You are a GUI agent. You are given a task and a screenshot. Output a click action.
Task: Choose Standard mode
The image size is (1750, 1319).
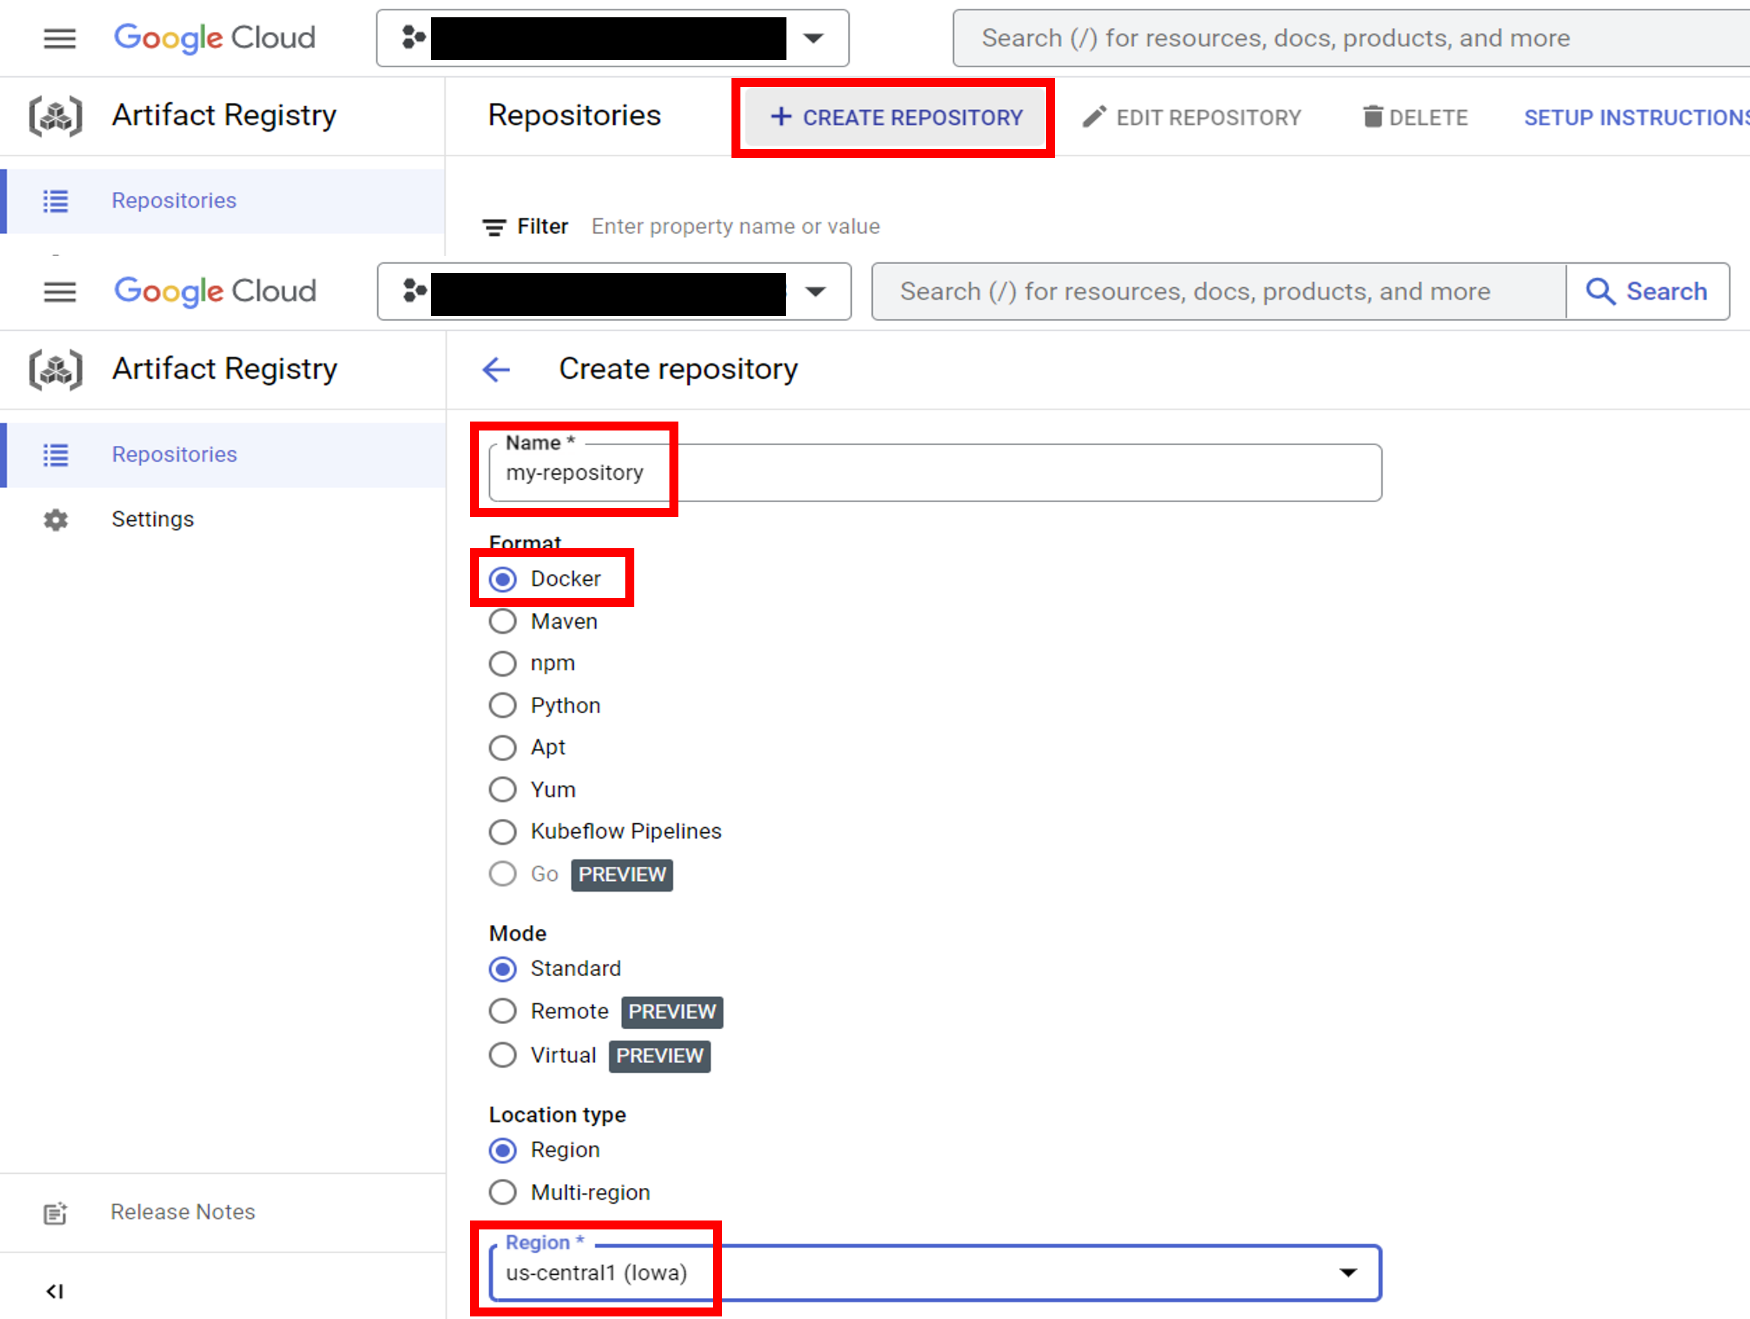[x=503, y=969]
